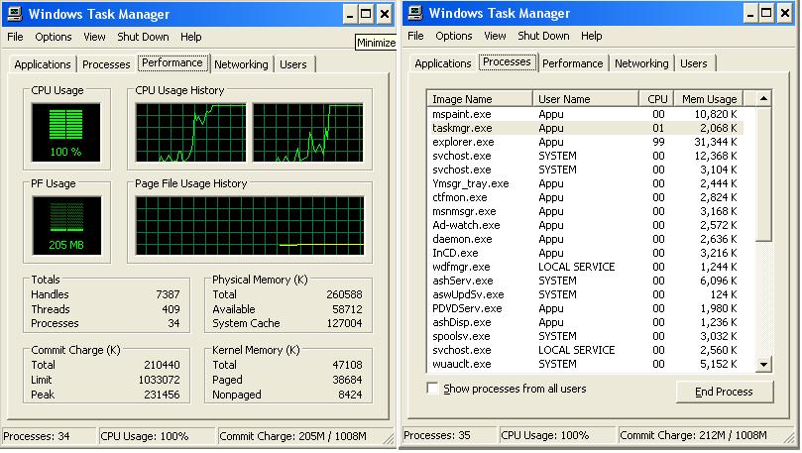
Task: Click Commit Charge Peak value 231456
Action: [x=162, y=395]
